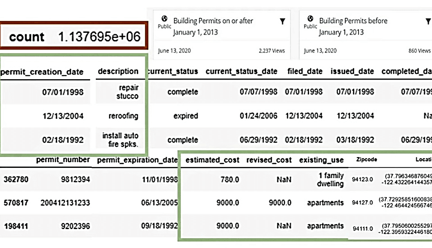Open 'Building Permits before January 1, 2013' dataset
Screen dimensions: 432x248
353,27
